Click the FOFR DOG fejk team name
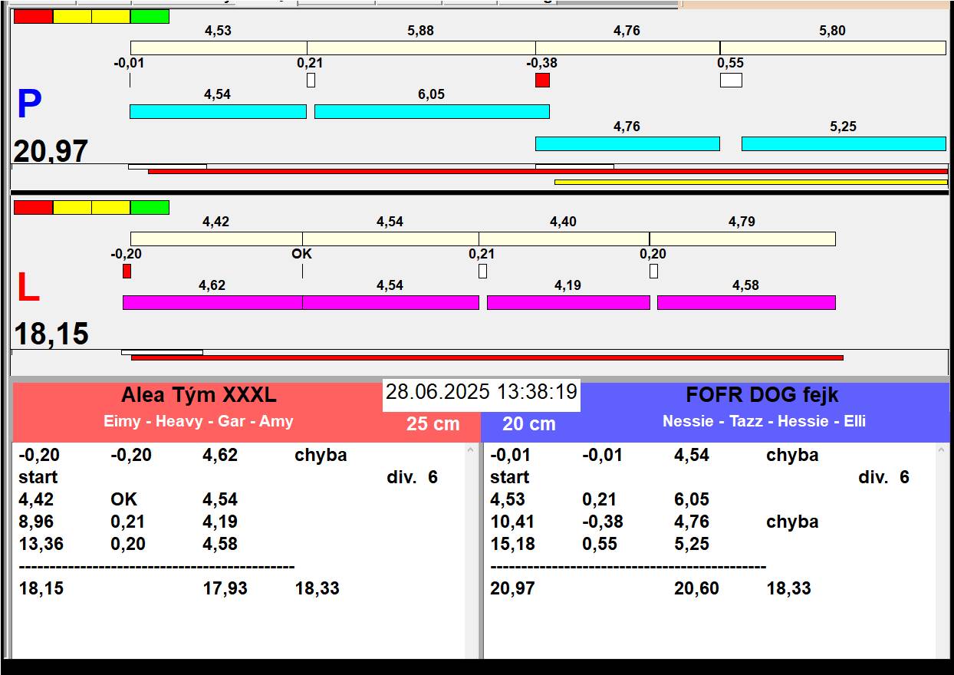The width and height of the screenshot is (954, 675). 762,395
